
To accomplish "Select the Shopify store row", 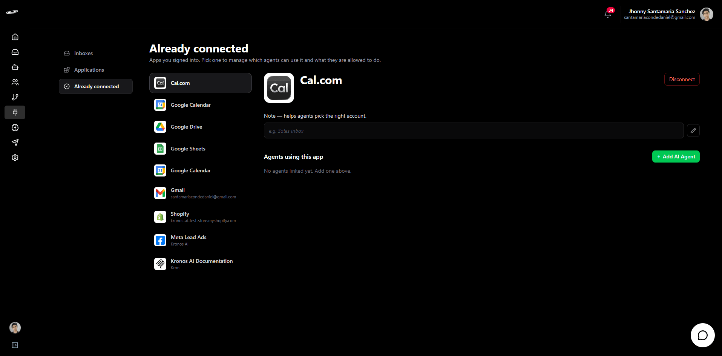I will pyautogui.click(x=201, y=217).
